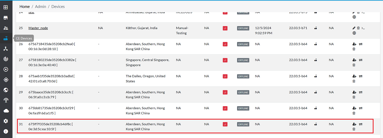The image size is (383, 138).
Task: Select the globe sidebar icon
Action: tap(6, 90)
